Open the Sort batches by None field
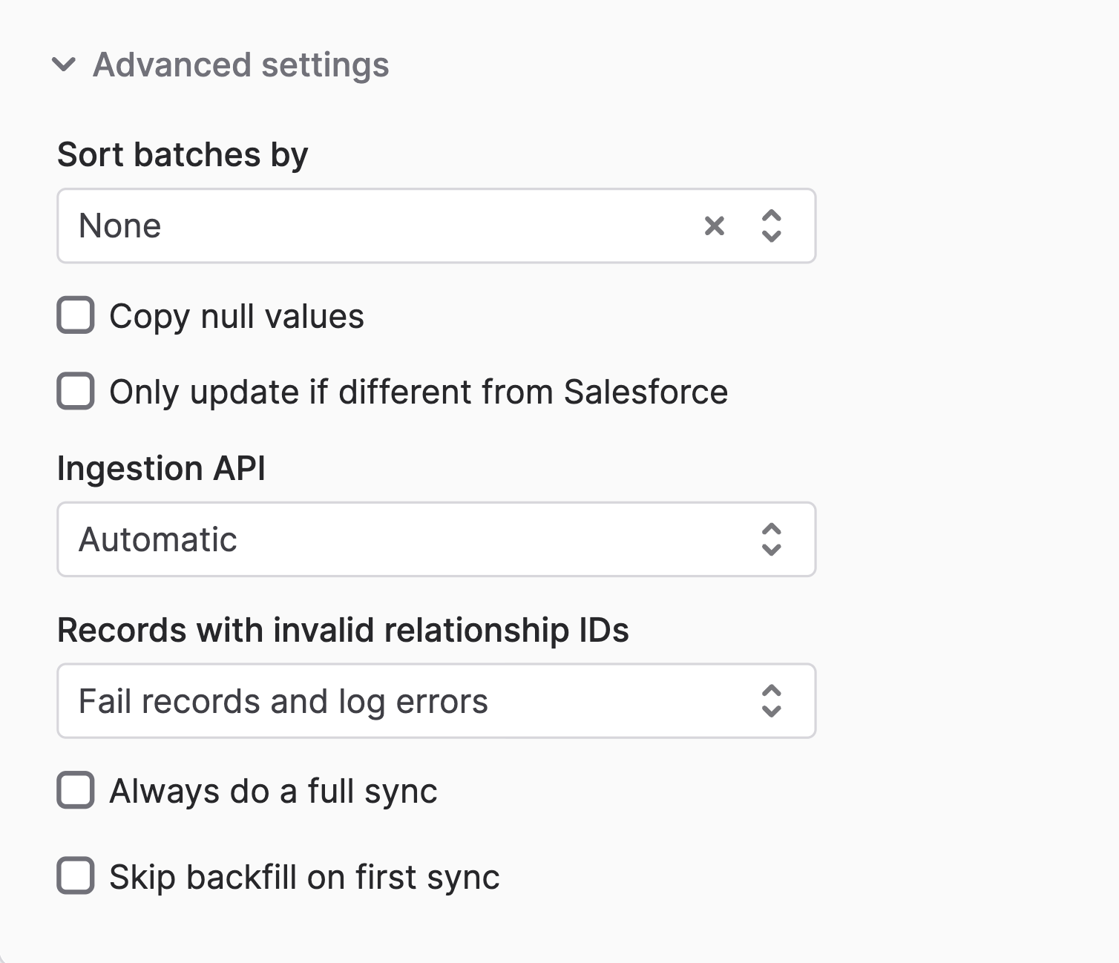The width and height of the screenshot is (1119, 963). tap(371, 226)
